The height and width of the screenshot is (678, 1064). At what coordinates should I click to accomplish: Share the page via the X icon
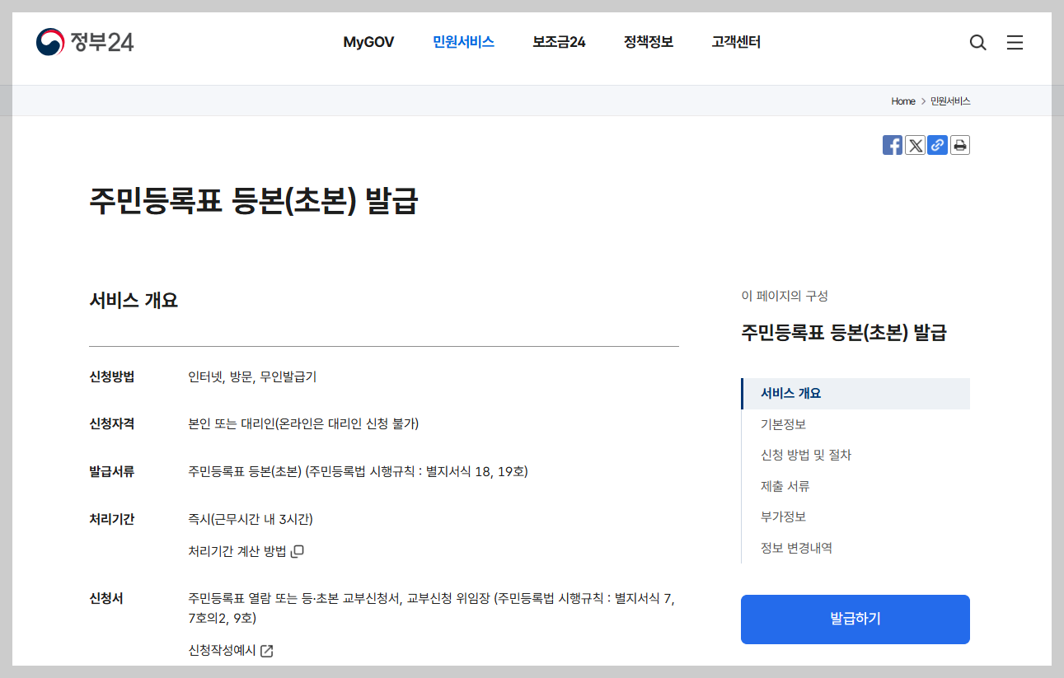915,144
